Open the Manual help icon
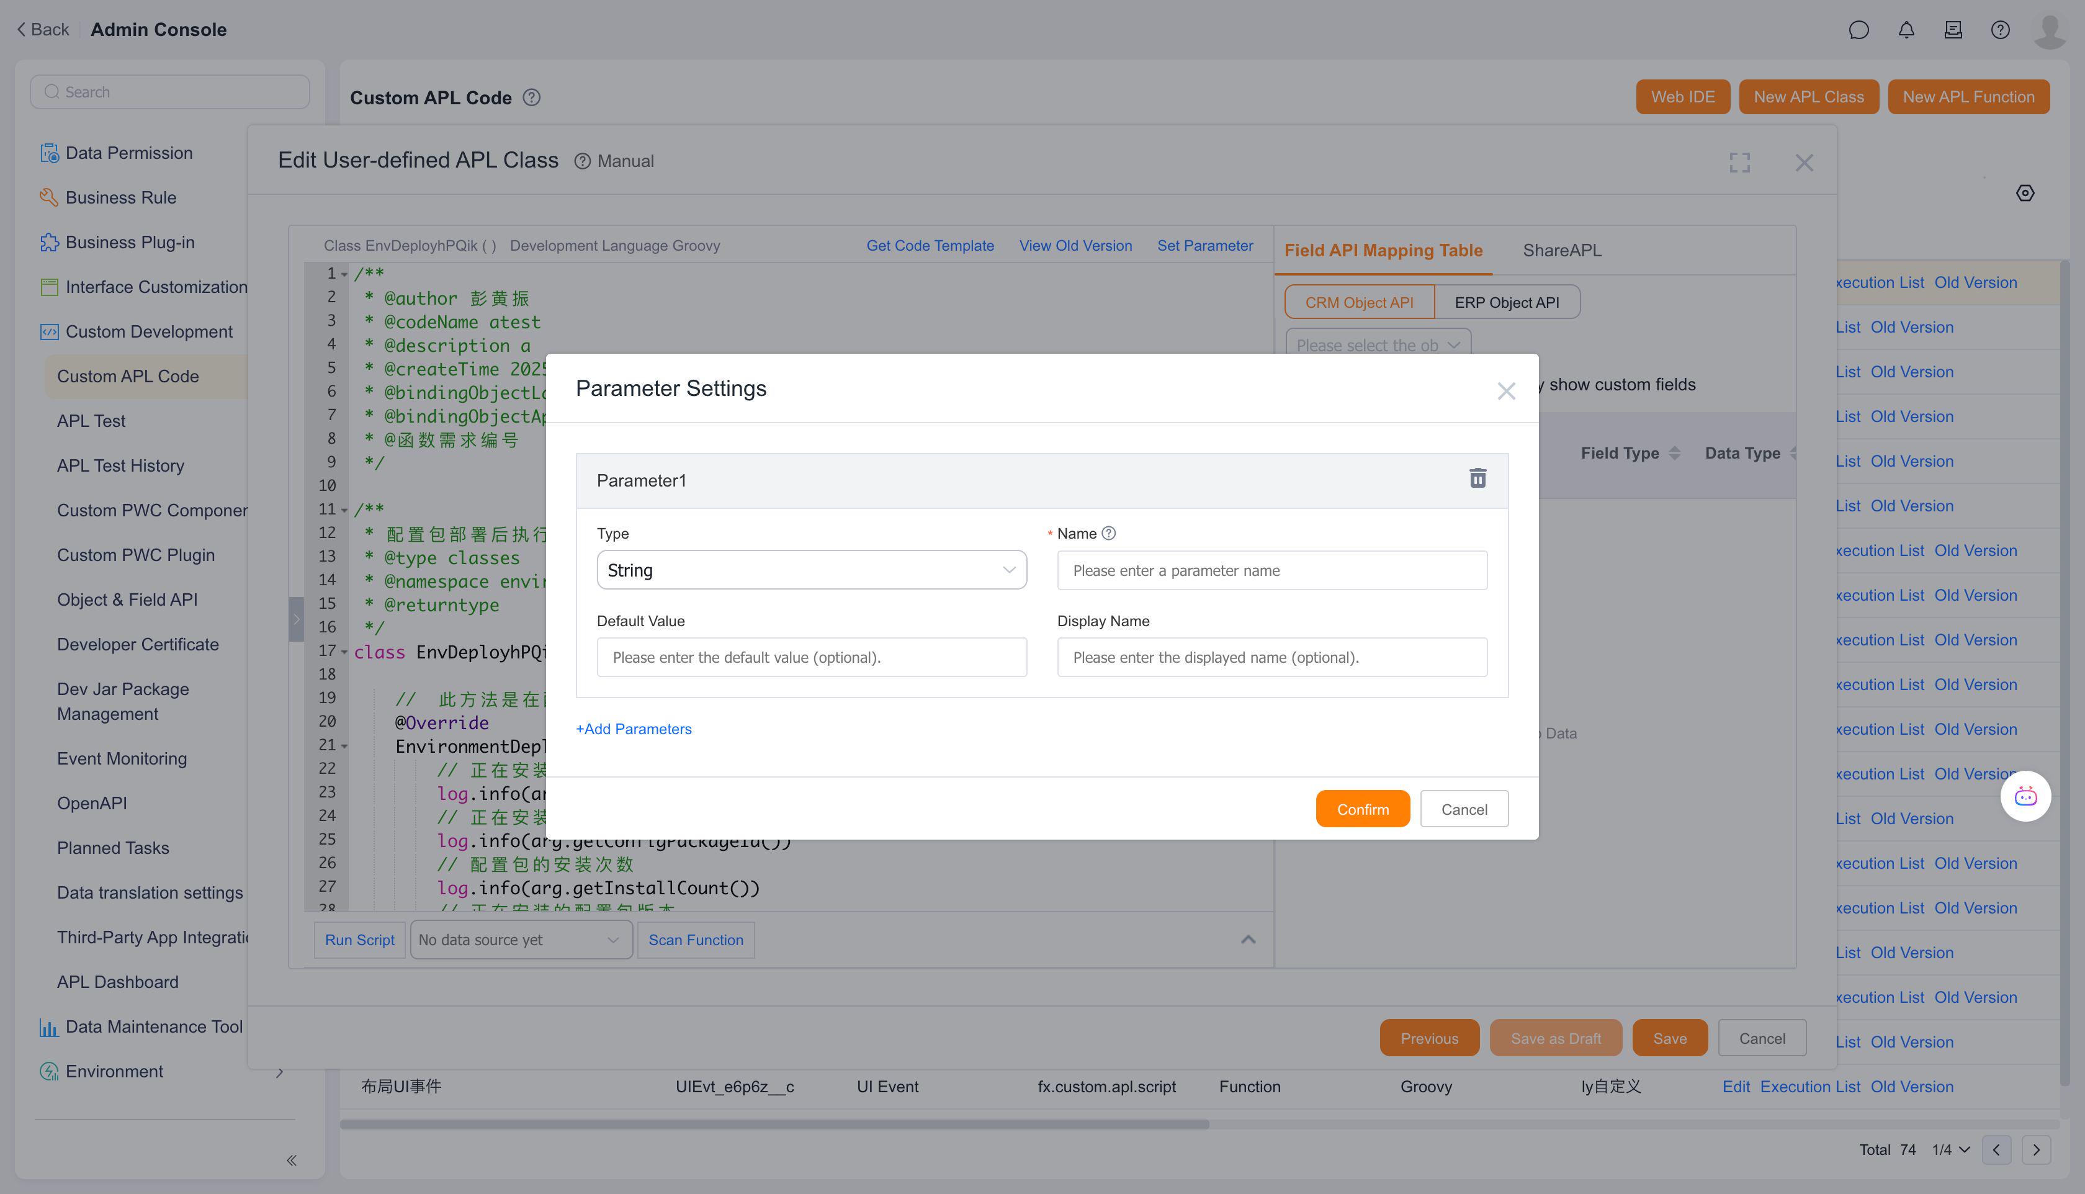This screenshot has height=1194, width=2085. [582, 161]
